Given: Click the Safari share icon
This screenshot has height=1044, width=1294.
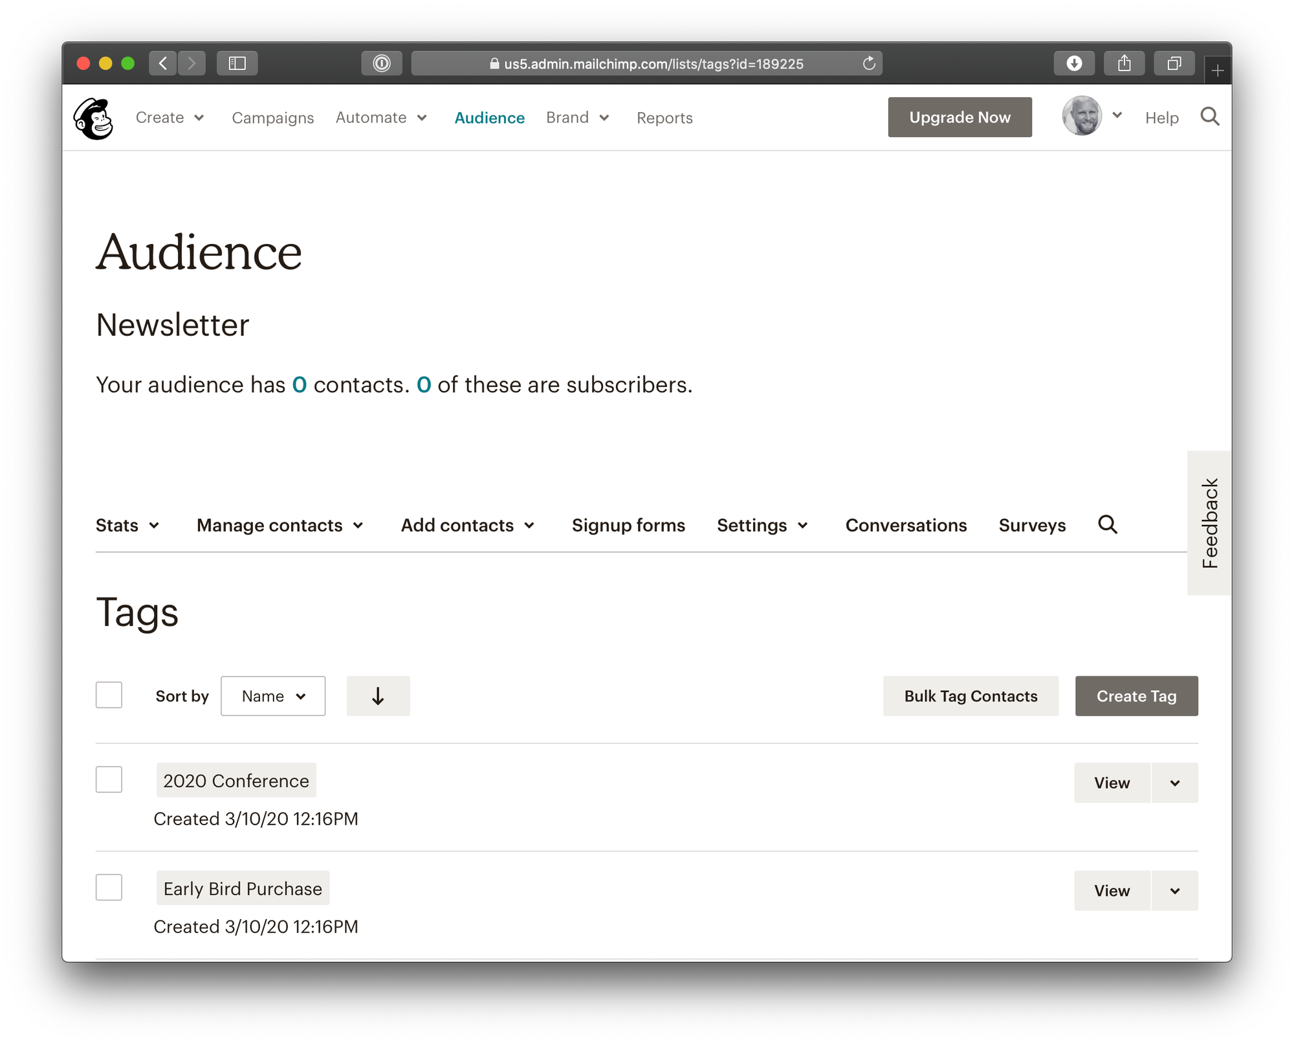Looking at the screenshot, I should 1124,63.
